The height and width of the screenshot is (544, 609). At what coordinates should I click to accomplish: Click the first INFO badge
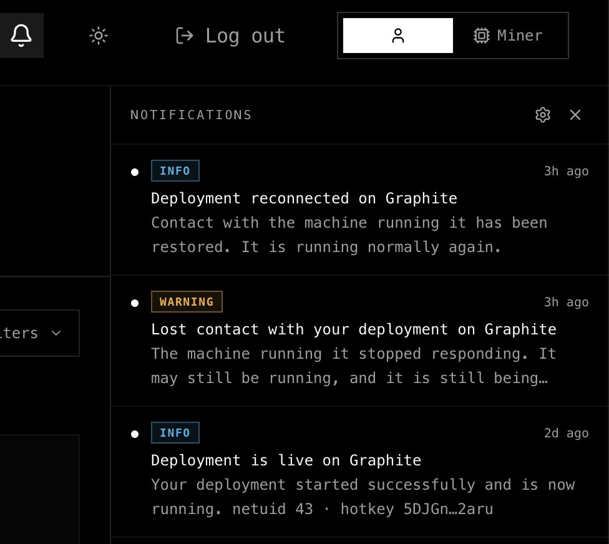click(175, 171)
